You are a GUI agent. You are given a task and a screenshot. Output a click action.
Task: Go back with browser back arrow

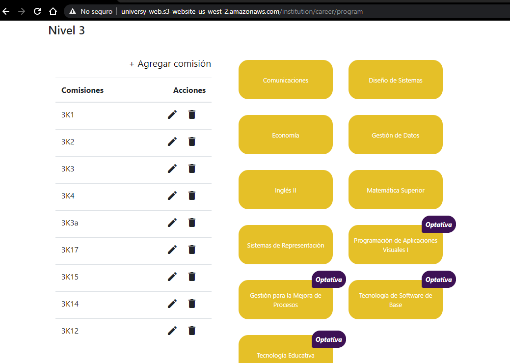(6, 11)
